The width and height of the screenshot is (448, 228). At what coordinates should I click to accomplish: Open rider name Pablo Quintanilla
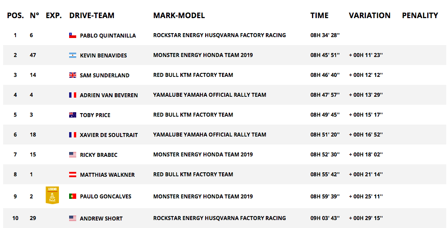tap(108, 36)
